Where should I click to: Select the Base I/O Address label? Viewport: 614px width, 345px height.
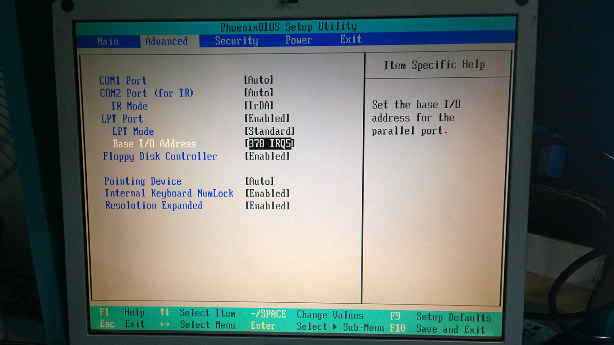[154, 144]
